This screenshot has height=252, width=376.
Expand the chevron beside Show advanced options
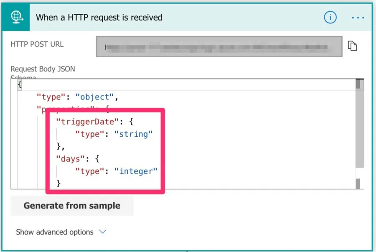click(103, 232)
